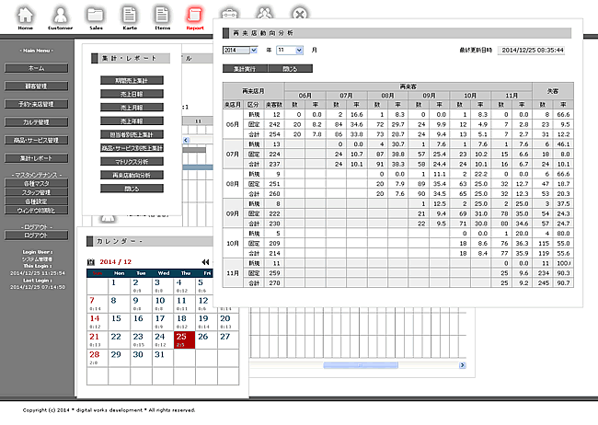The height and width of the screenshot is (425, 598).
Task: Open 売上年報 report
Action: click(132, 121)
